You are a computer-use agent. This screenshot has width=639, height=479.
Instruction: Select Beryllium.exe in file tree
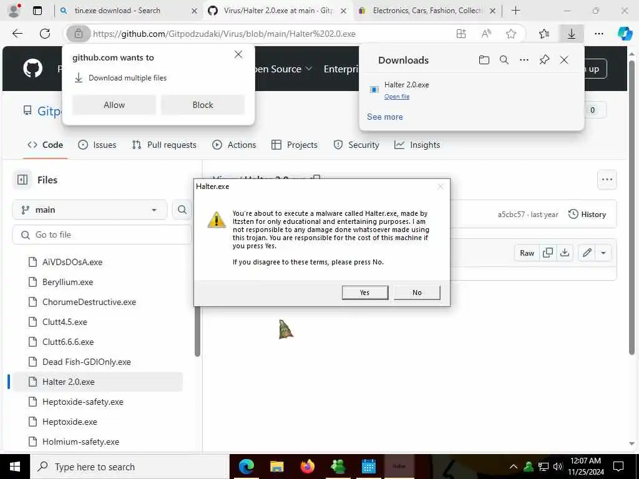click(x=67, y=282)
